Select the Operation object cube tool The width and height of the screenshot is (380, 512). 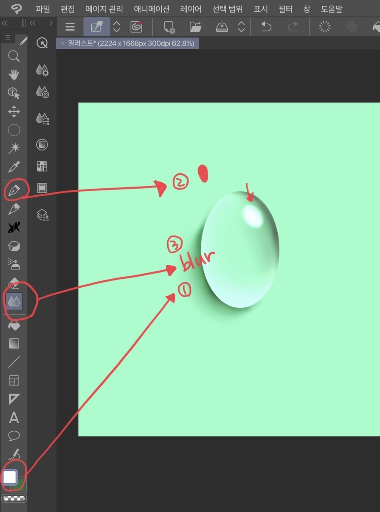point(14,93)
